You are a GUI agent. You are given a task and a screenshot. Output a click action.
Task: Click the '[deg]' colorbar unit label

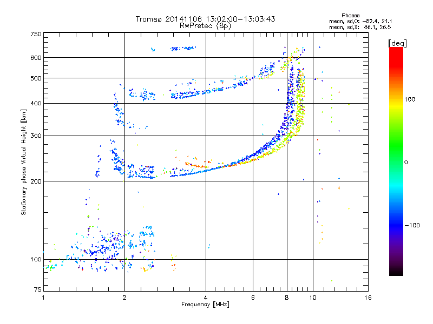click(397, 43)
